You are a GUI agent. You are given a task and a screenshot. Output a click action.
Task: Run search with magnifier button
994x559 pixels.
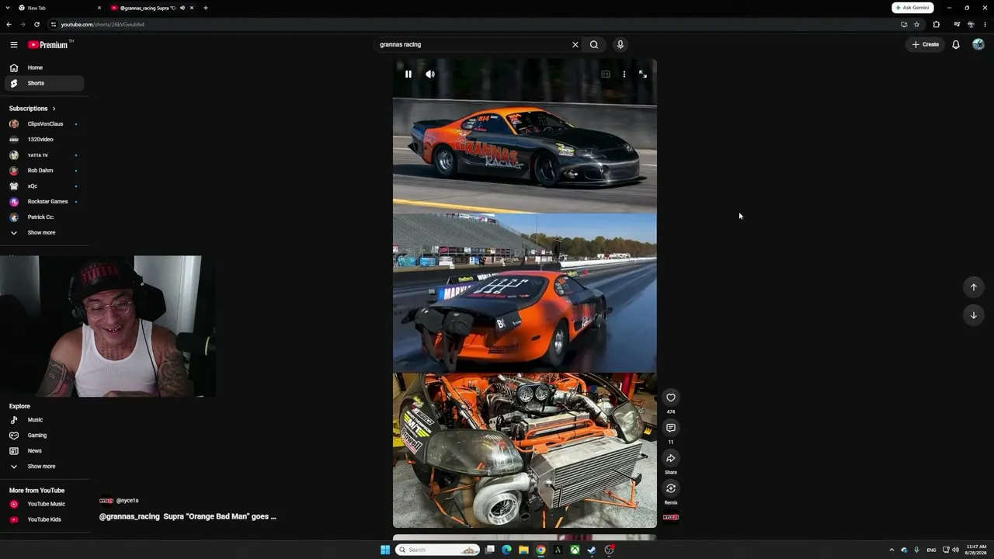594,44
